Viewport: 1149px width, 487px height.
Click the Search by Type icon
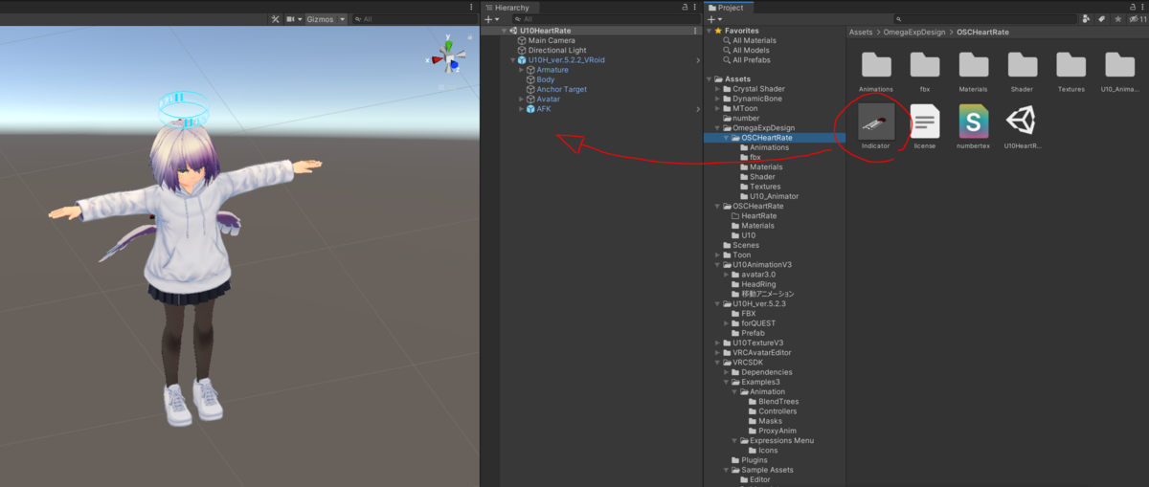(x=1086, y=19)
